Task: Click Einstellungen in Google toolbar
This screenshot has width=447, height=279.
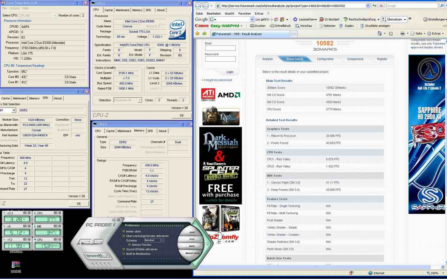Action: click(434, 19)
